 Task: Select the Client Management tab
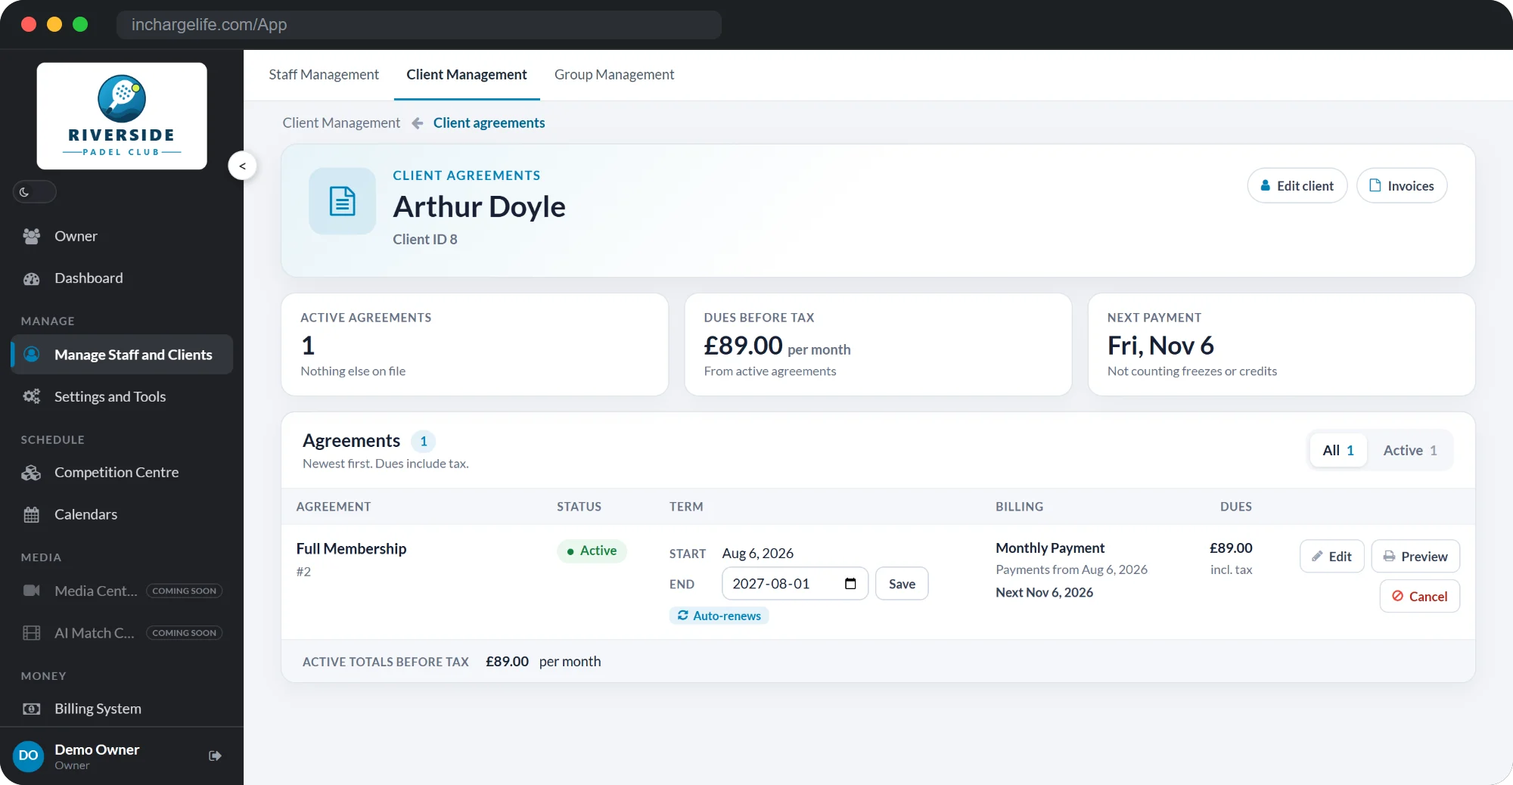(x=467, y=75)
